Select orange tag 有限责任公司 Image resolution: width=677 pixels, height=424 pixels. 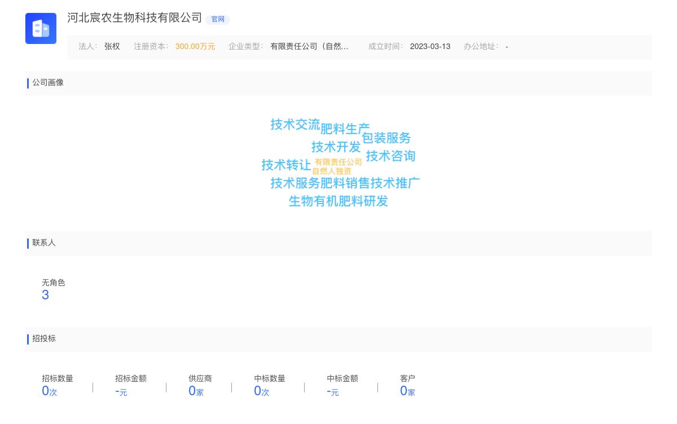pyautogui.click(x=338, y=162)
